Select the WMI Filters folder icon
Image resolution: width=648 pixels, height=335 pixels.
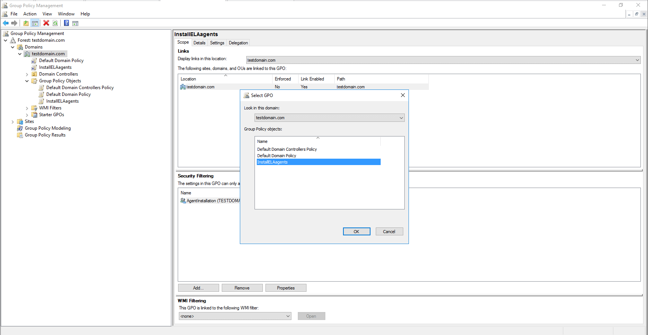(x=34, y=108)
